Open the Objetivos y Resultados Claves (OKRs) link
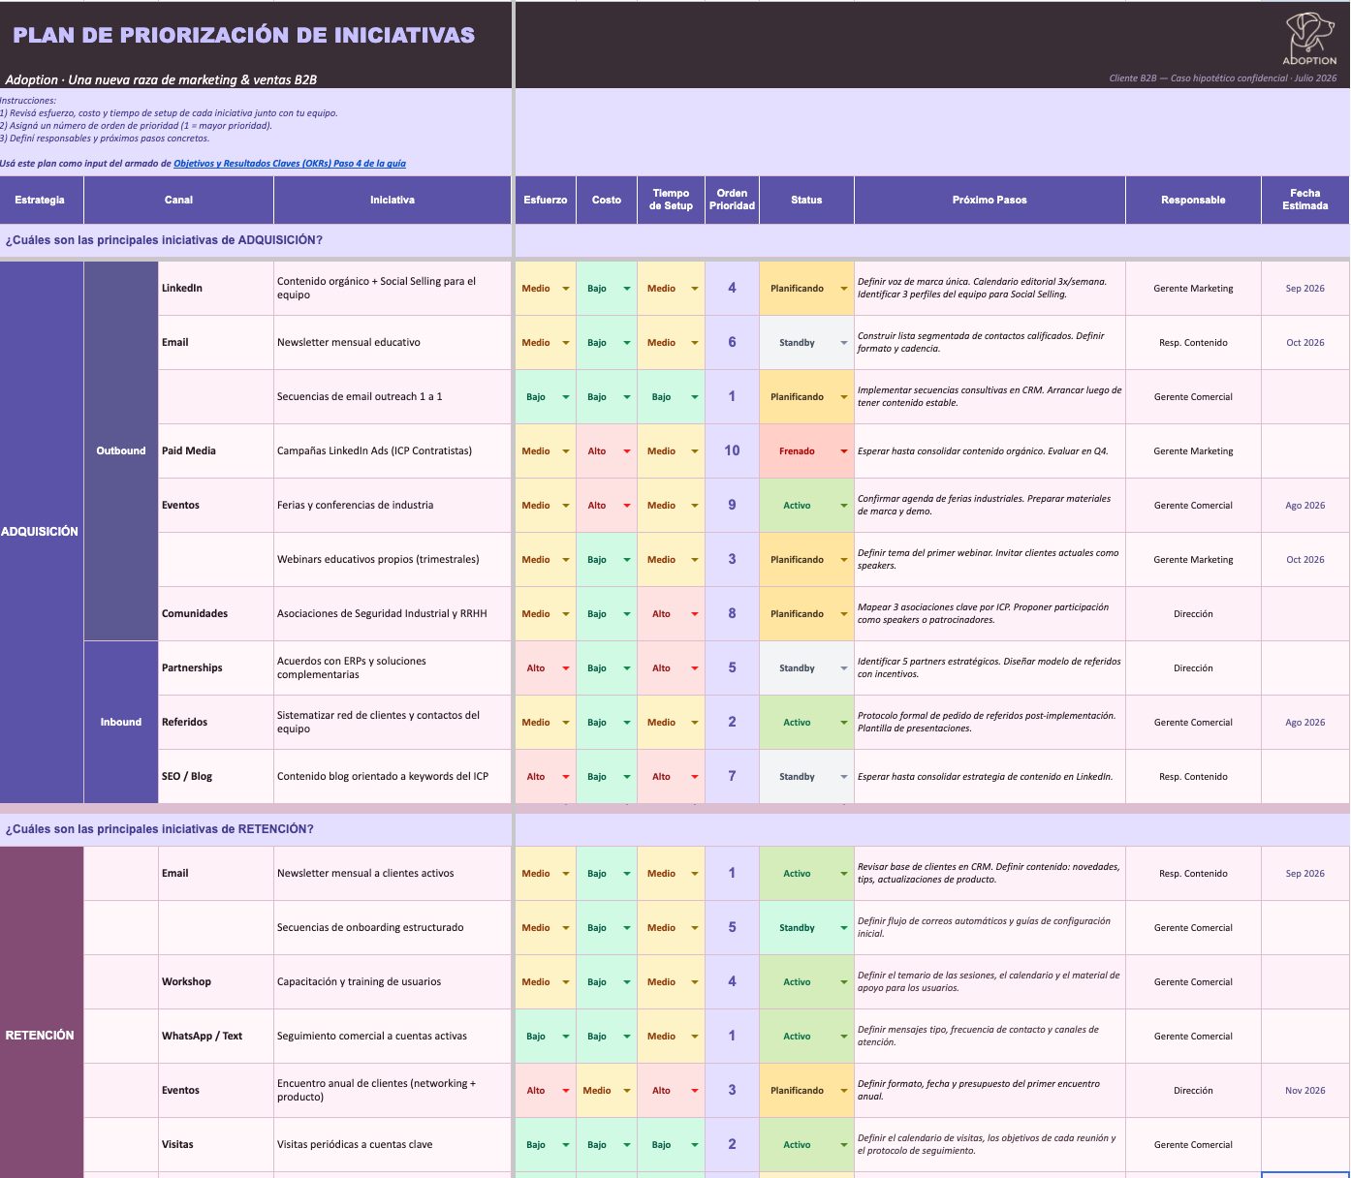1351x1178 pixels. coord(290,164)
